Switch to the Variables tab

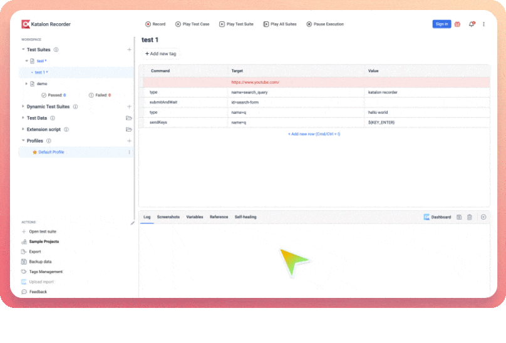pos(195,217)
